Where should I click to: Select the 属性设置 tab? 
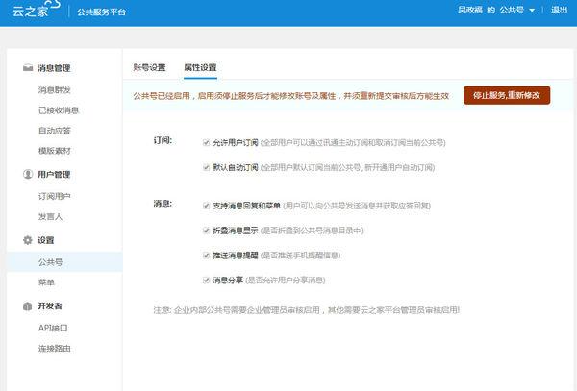(x=200, y=67)
